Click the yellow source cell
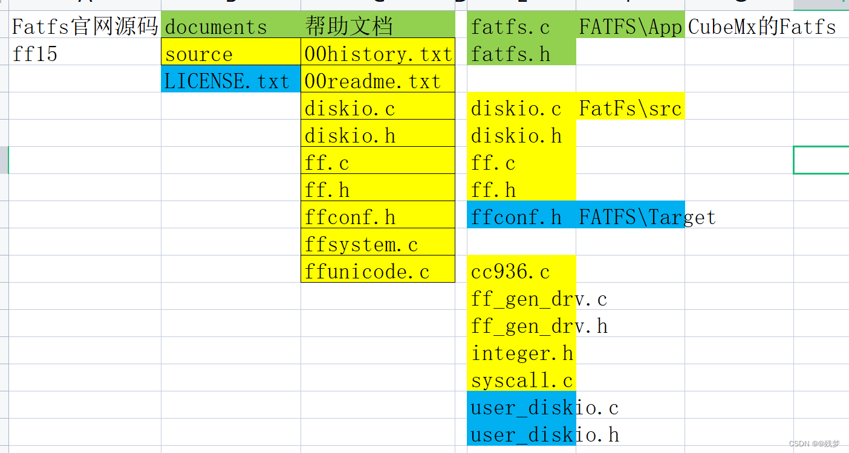The width and height of the screenshot is (849, 453). pyautogui.click(x=231, y=52)
